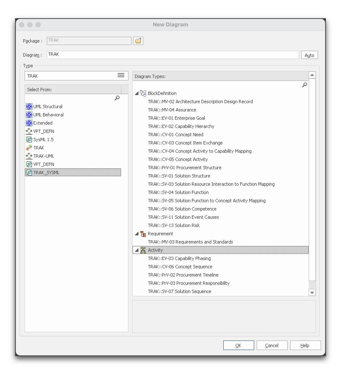Click the Requirement diagram group icon
Screen dimensions: 341x374
[x=143, y=234]
